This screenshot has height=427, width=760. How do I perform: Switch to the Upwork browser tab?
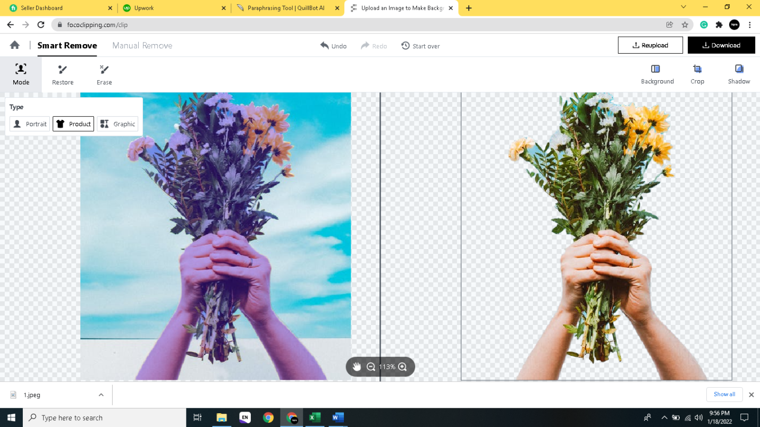point(170,8)
